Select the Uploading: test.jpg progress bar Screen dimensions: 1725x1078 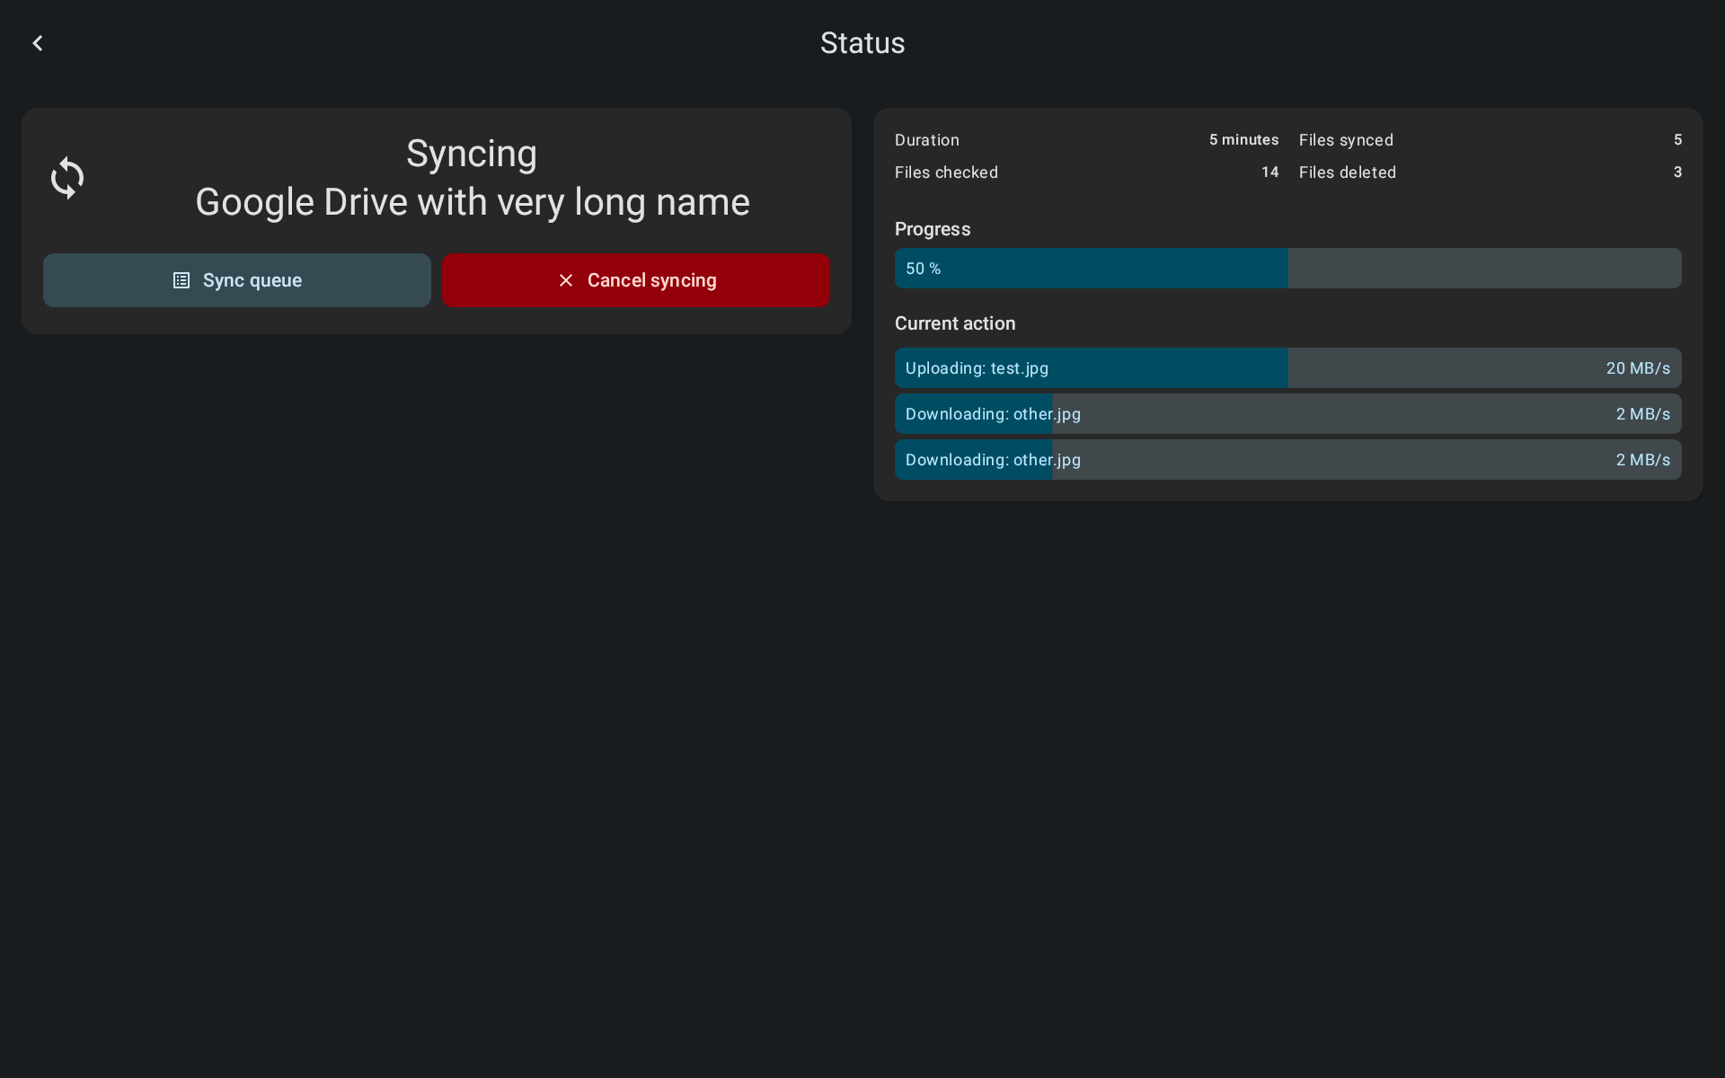[1288, 368]
